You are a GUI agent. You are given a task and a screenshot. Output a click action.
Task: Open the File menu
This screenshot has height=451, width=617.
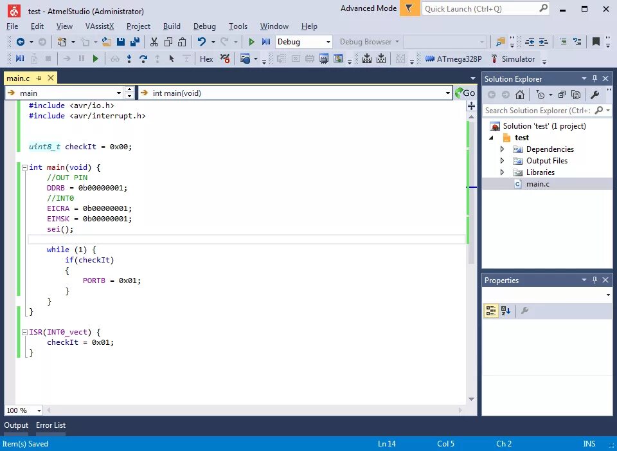(x=12, y=26)
